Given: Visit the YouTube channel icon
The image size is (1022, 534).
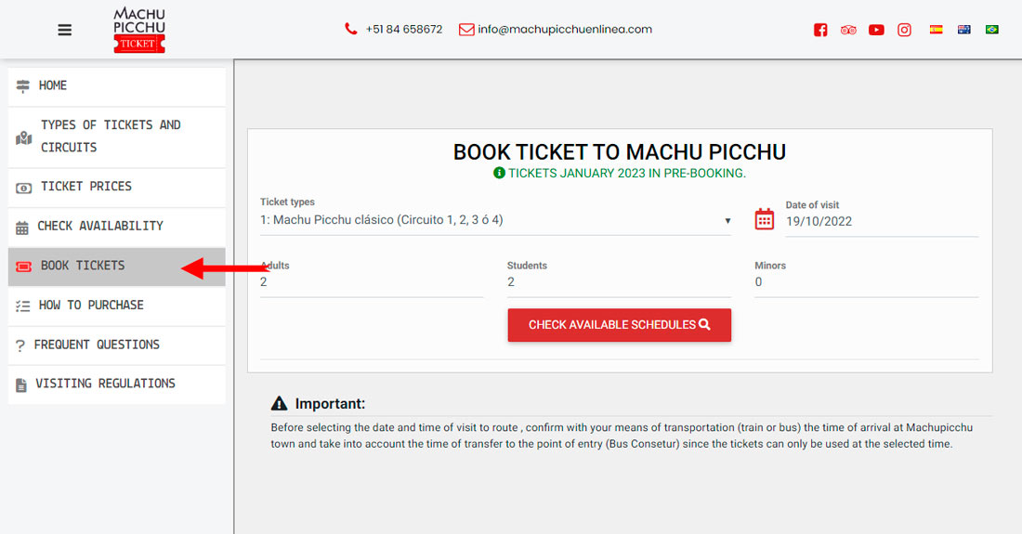Looking at the screenshot, I should (x=876, y=30).
